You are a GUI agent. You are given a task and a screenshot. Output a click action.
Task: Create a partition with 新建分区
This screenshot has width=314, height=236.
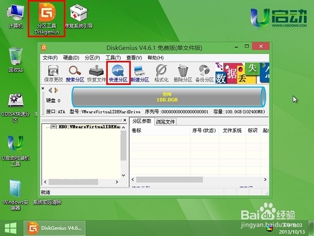tap(140, 73)
